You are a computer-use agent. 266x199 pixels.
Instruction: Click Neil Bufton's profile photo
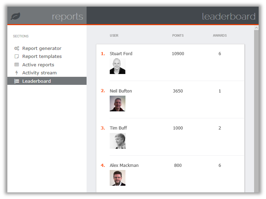pyautogui.click(x=117, y=104)
